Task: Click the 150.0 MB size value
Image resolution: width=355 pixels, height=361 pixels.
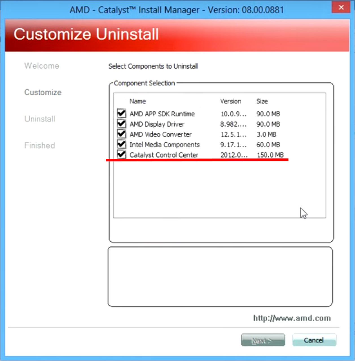Action: pyautogui.click(x=270, y=155)
